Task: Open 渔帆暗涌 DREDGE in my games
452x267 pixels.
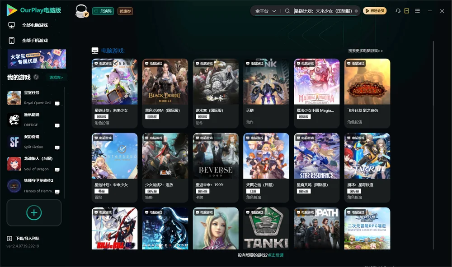Action: point(33,120)
